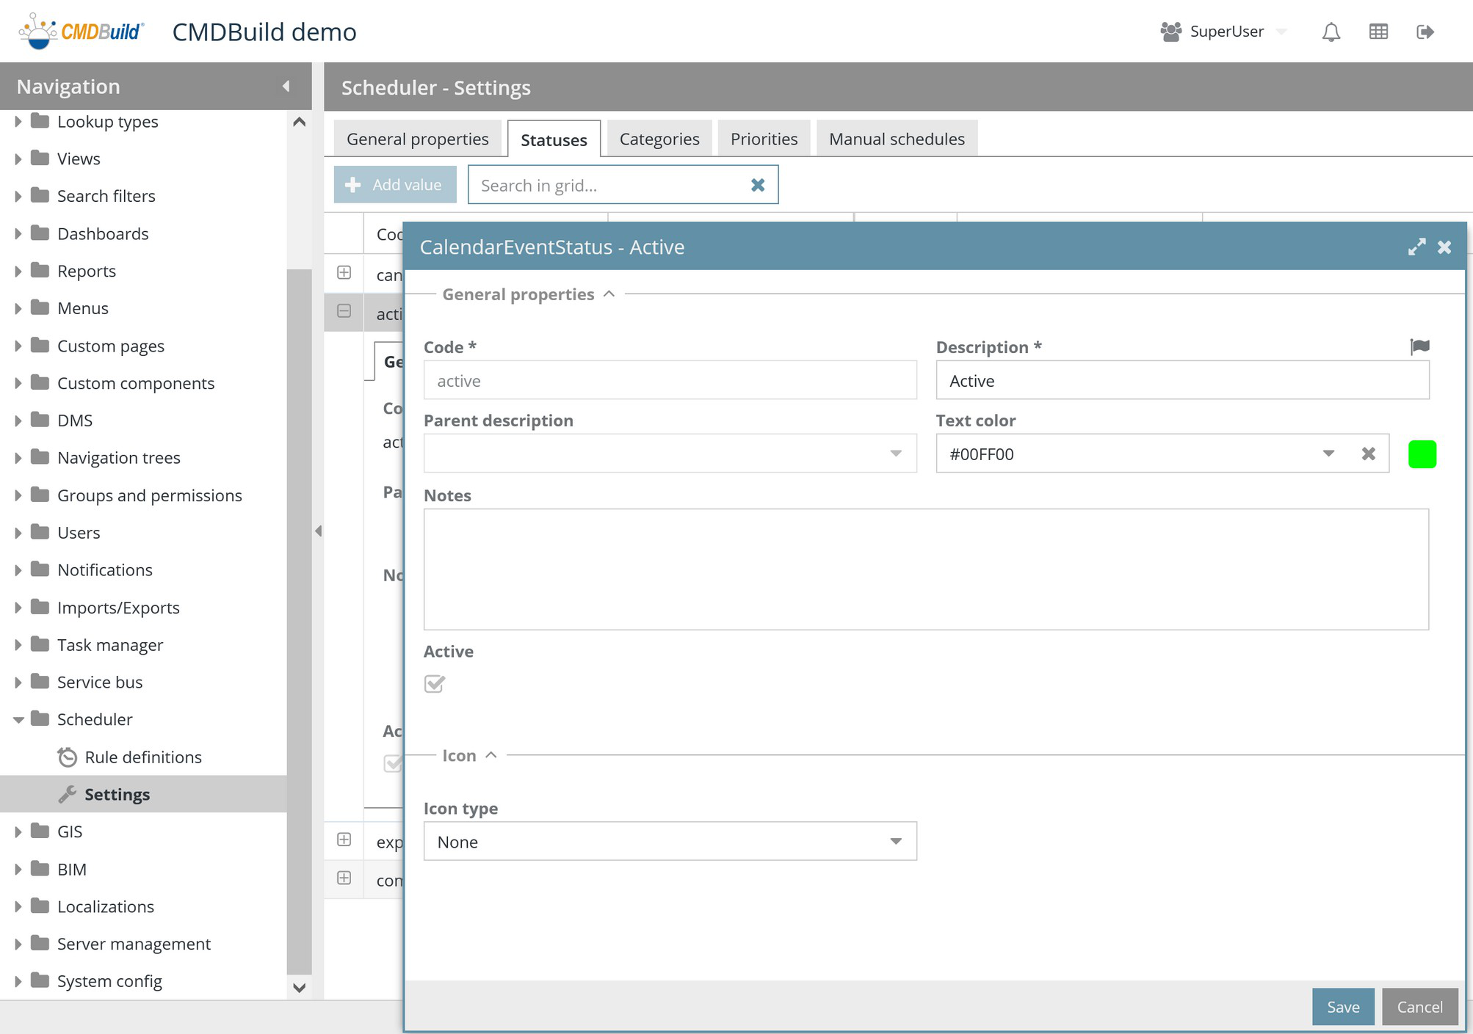Open the grid menu icon in header
Screen dimensions: 1473x1034
pos(1378,32)
